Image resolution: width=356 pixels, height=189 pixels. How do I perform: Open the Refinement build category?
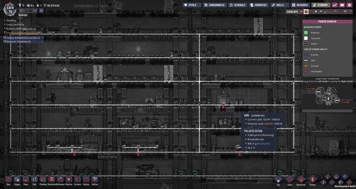click(60, 180)
